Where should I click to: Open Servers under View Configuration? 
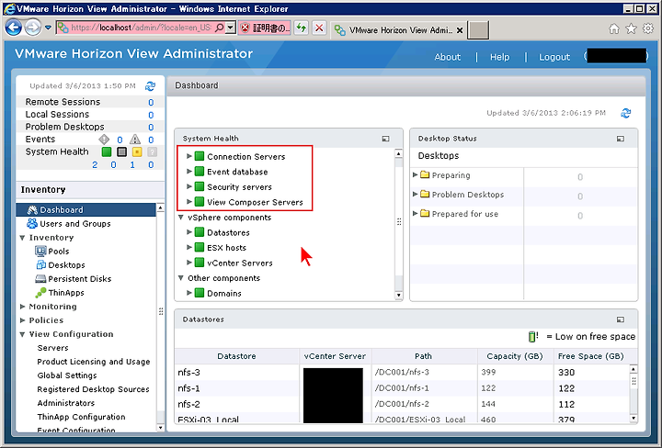point(52,348)
